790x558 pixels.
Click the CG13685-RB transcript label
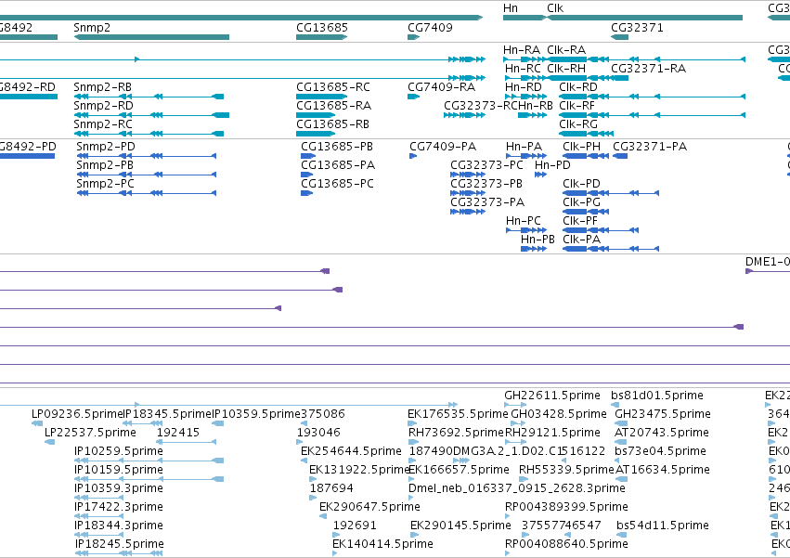pos(332,124)
